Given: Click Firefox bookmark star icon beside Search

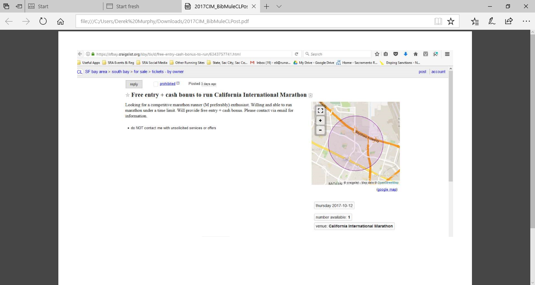Looking at the screenshot, I should pos(377,54).
